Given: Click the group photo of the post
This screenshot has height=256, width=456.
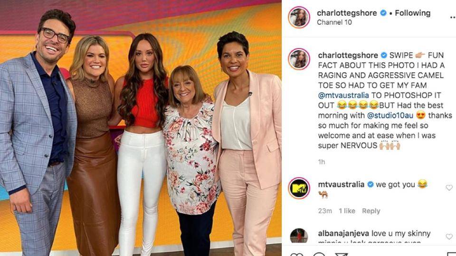Looking at the screenshot, I should coord(141,128).
